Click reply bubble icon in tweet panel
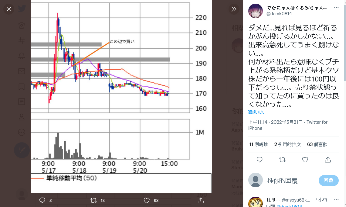 click(259, 160)
